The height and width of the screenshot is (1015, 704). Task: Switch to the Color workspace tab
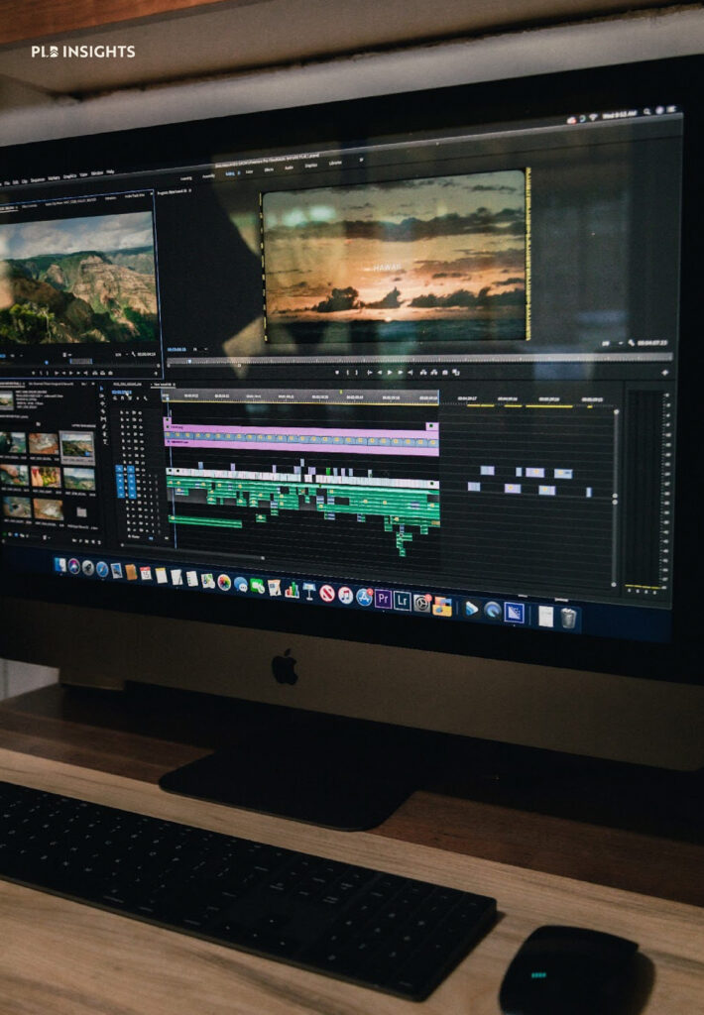[249, 171]
